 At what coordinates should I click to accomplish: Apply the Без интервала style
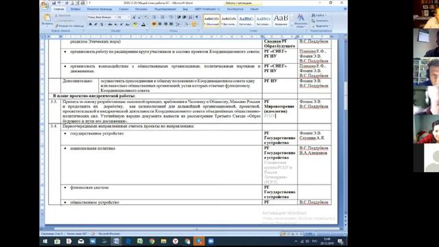[x=228, y=21]
